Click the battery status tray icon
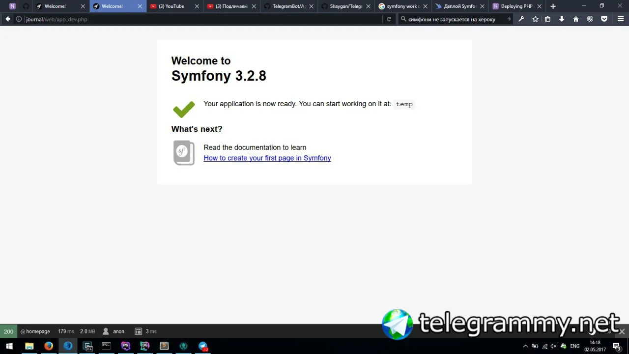 pyautogui.click(x=535, y=346)
